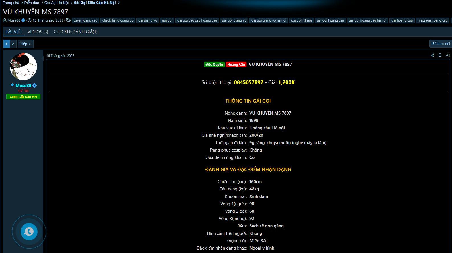Click the clock icon beside the thread date
This screenshot has height=253, width=452.
tap(30, 20)
